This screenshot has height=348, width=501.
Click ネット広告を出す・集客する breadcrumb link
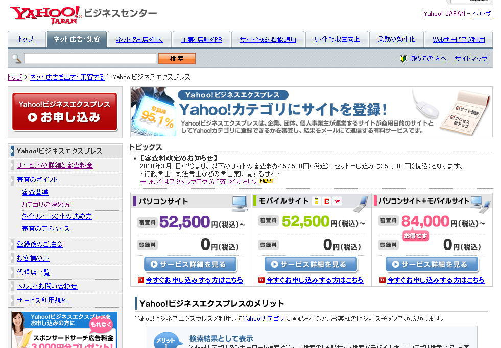(x=67, y=77)
